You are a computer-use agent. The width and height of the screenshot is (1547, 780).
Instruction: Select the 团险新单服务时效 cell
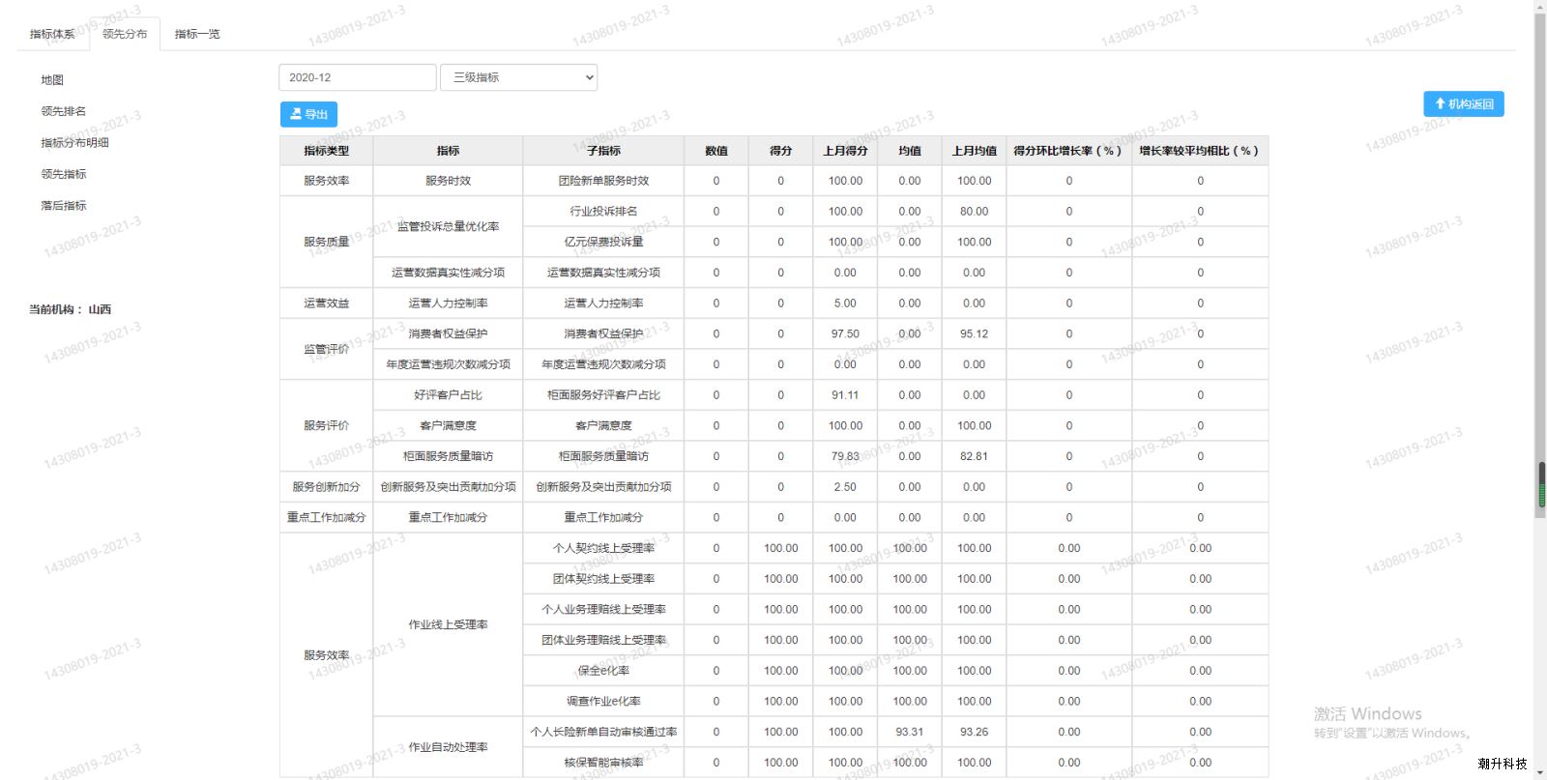click(603, 181)
